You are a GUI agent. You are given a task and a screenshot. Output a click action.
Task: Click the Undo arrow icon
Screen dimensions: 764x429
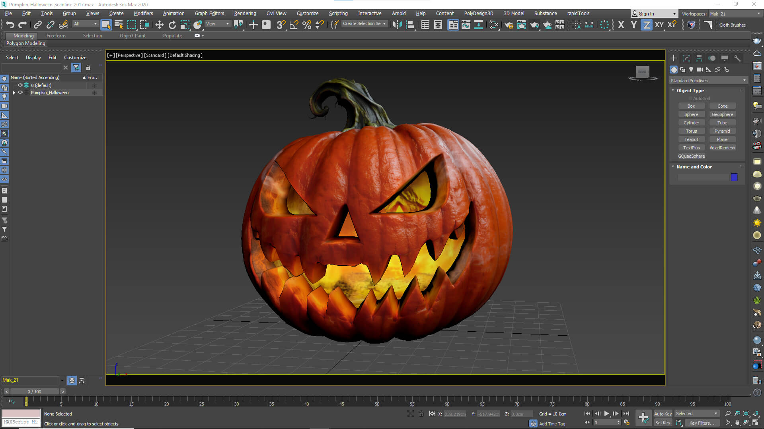(x=10, y=25)
